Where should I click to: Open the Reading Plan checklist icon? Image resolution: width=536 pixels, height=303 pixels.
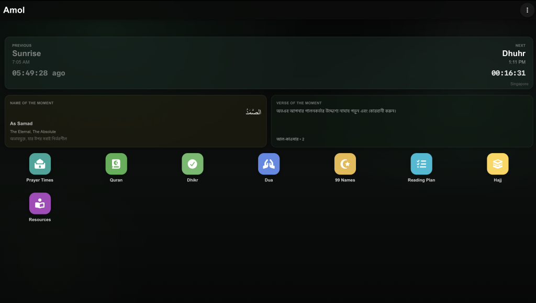[x=421, y=164]
